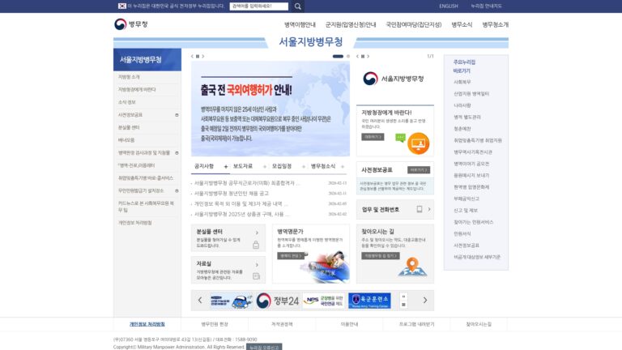Click the orange monitor icon
Screen dimensions: 622x350
tap(418, 143)
